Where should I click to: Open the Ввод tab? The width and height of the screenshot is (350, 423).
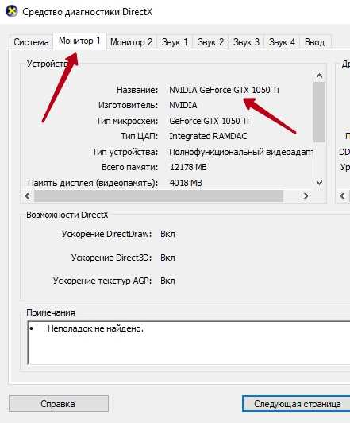tap(314, 42)
